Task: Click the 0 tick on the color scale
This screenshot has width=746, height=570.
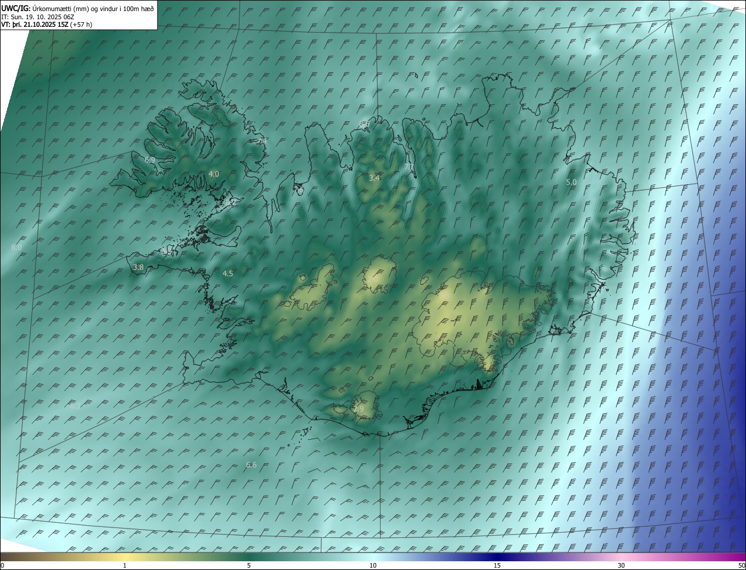Action: click(2, 565)
